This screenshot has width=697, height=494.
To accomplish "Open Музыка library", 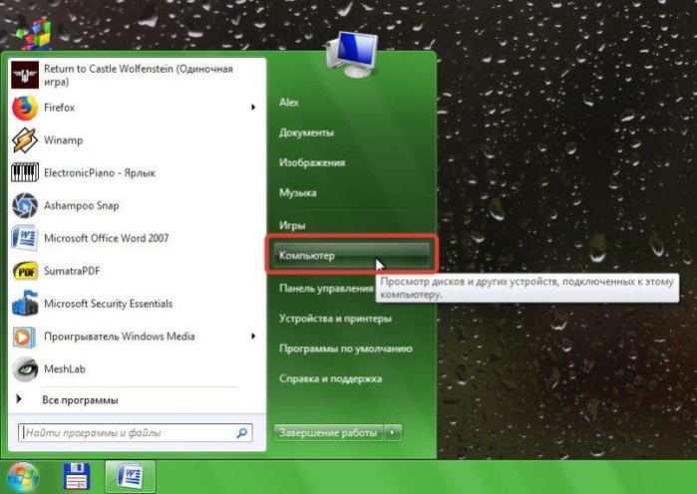I will pos(298,193).
